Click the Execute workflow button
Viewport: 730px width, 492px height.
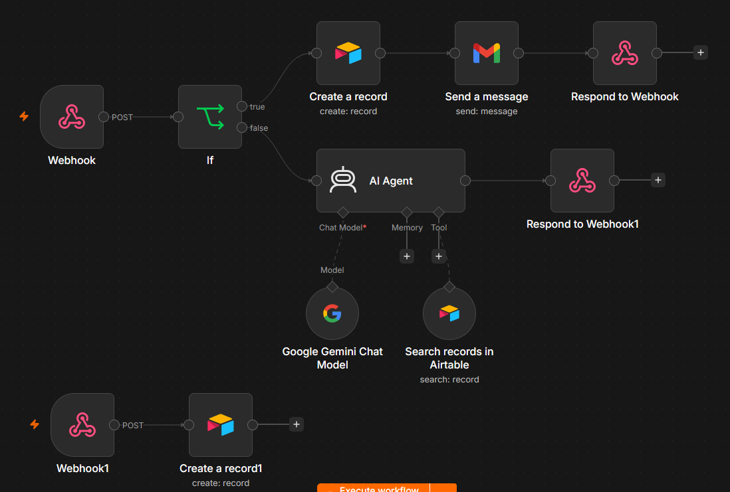coord(374,488)
